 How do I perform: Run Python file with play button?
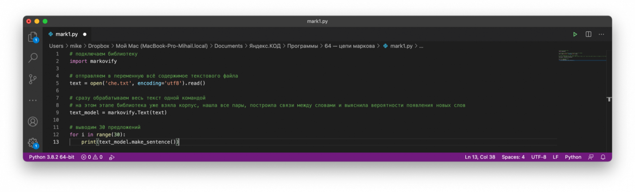[575, 34]
